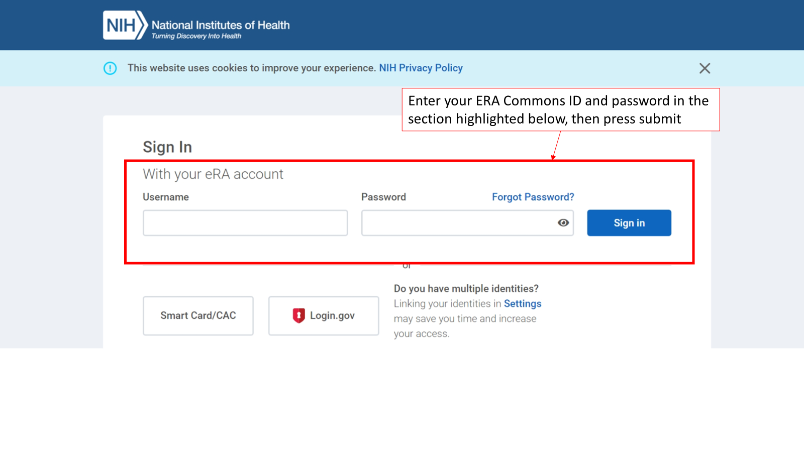Follow the Forgot Password? link
Screen dimensions: 804x452
pyautogui.click(x=533, y=197)
